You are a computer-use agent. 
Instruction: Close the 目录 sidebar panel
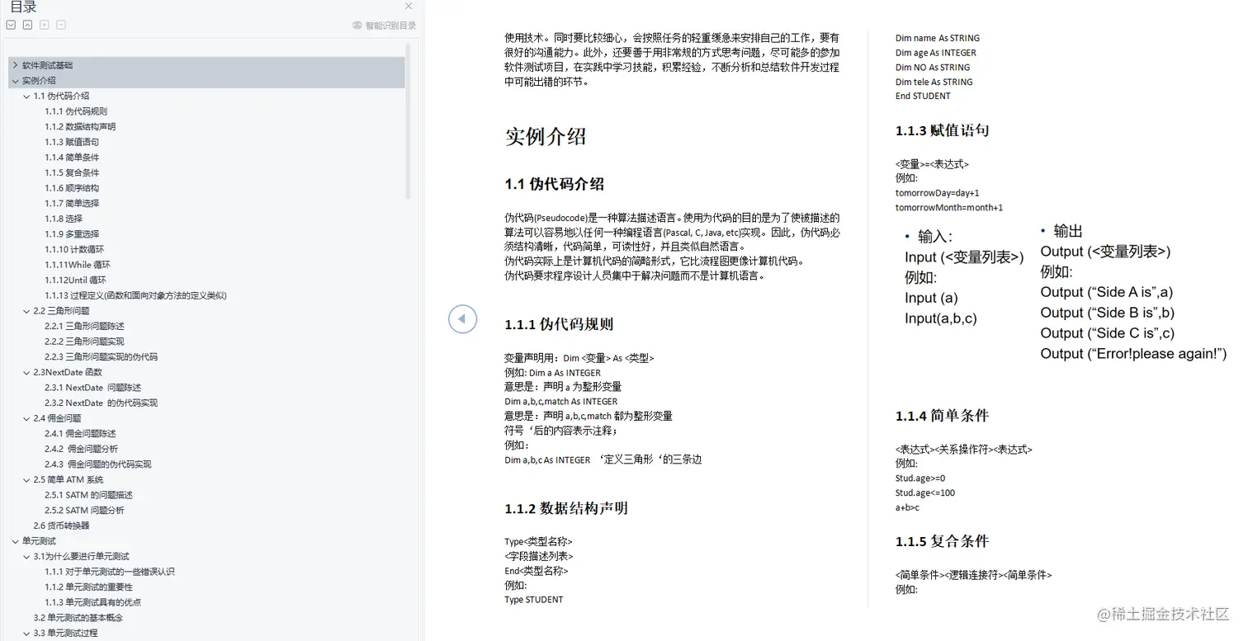click(409, 7)
